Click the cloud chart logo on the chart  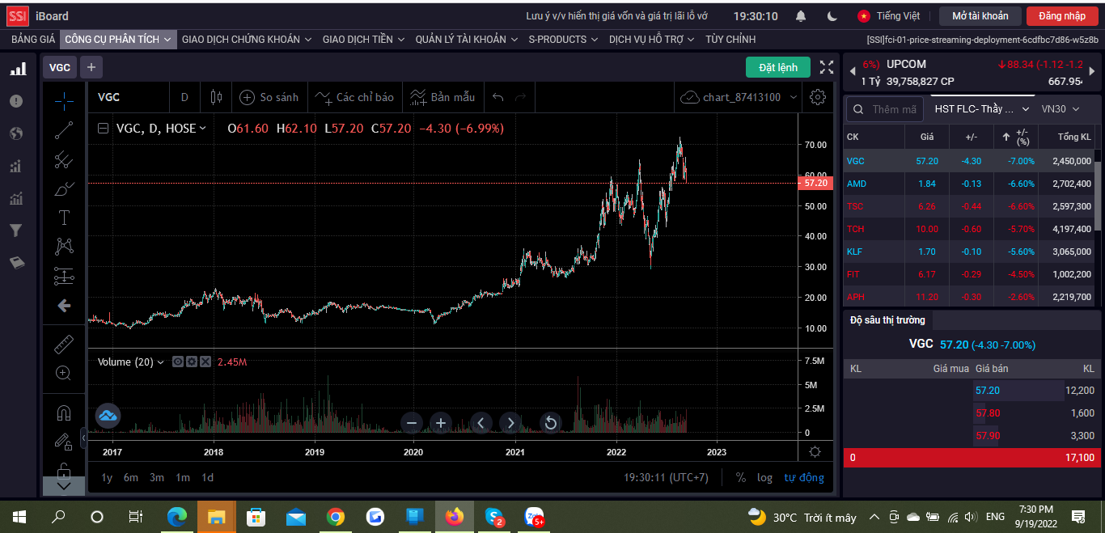(108, 417)
